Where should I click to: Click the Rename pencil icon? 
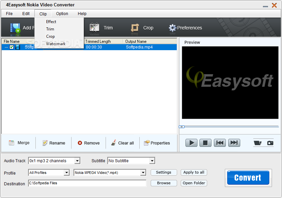tap(45, 143)
